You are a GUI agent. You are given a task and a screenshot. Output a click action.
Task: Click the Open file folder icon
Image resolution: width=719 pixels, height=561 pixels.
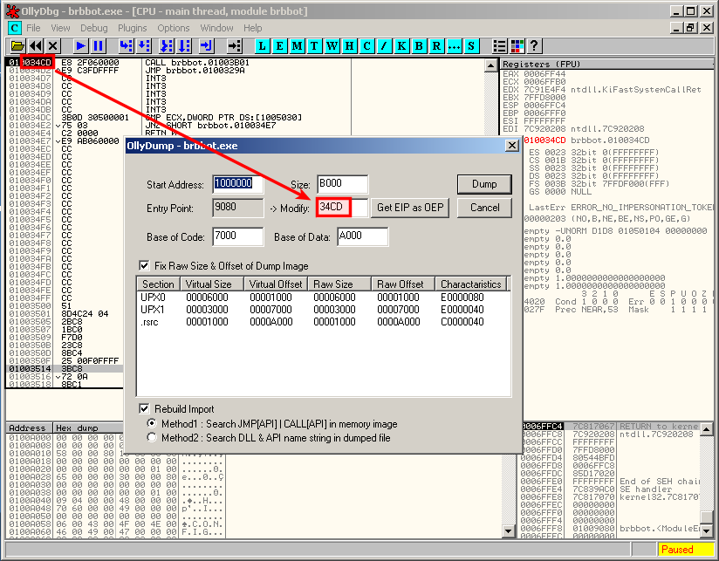point(17,45)
